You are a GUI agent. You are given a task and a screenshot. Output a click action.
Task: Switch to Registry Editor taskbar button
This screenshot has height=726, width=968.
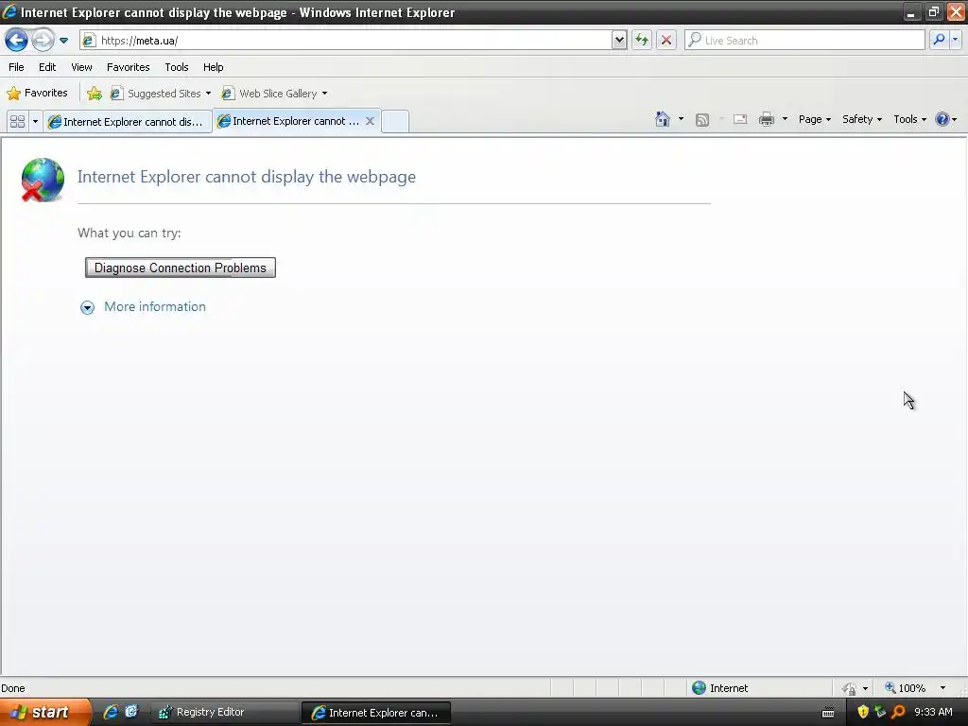[x=223, y=713]
